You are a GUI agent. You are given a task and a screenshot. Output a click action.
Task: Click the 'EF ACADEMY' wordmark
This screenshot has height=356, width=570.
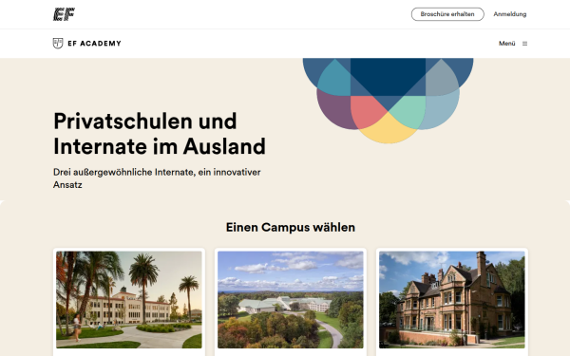[x=94, y=44]
